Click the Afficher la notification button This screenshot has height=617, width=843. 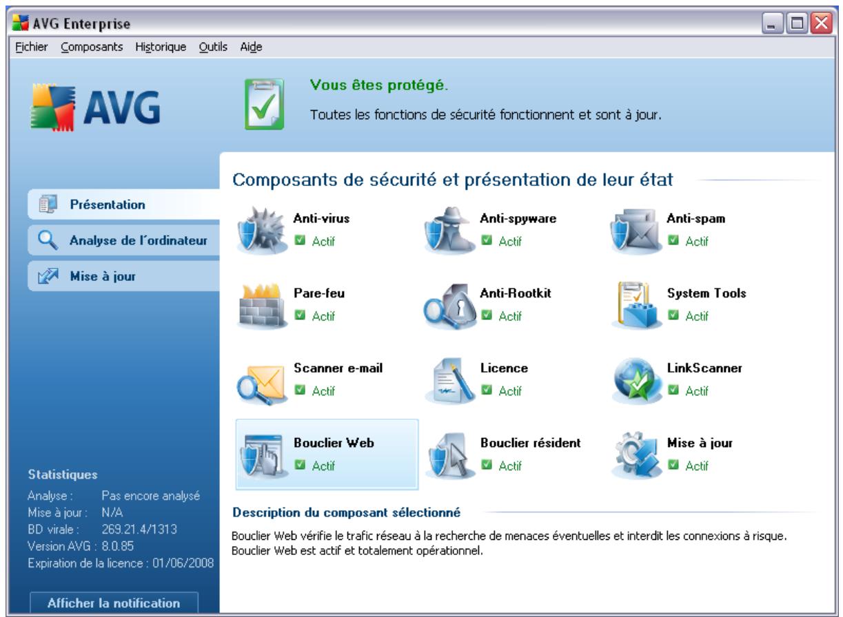point(114,603)
